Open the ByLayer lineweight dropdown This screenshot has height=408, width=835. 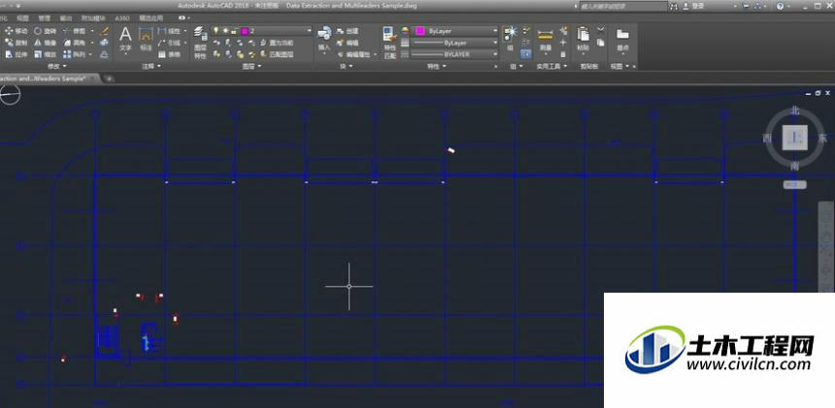[x=455, y=43]
